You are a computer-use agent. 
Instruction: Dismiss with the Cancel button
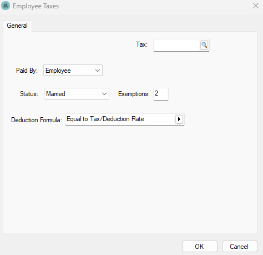239,246
